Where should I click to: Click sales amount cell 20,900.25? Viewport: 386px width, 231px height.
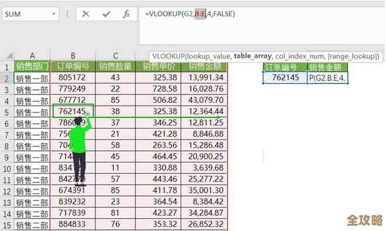tap(204, 157)
